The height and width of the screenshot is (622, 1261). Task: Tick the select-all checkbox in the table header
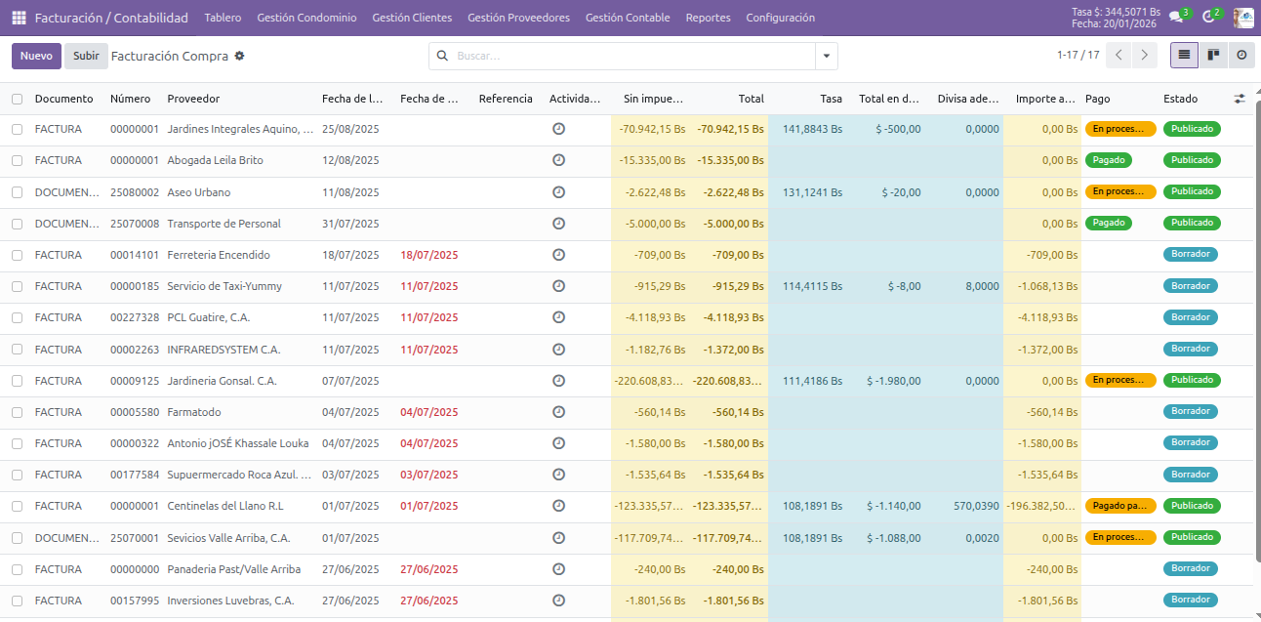pyautogui.click(x=17, y=99)
